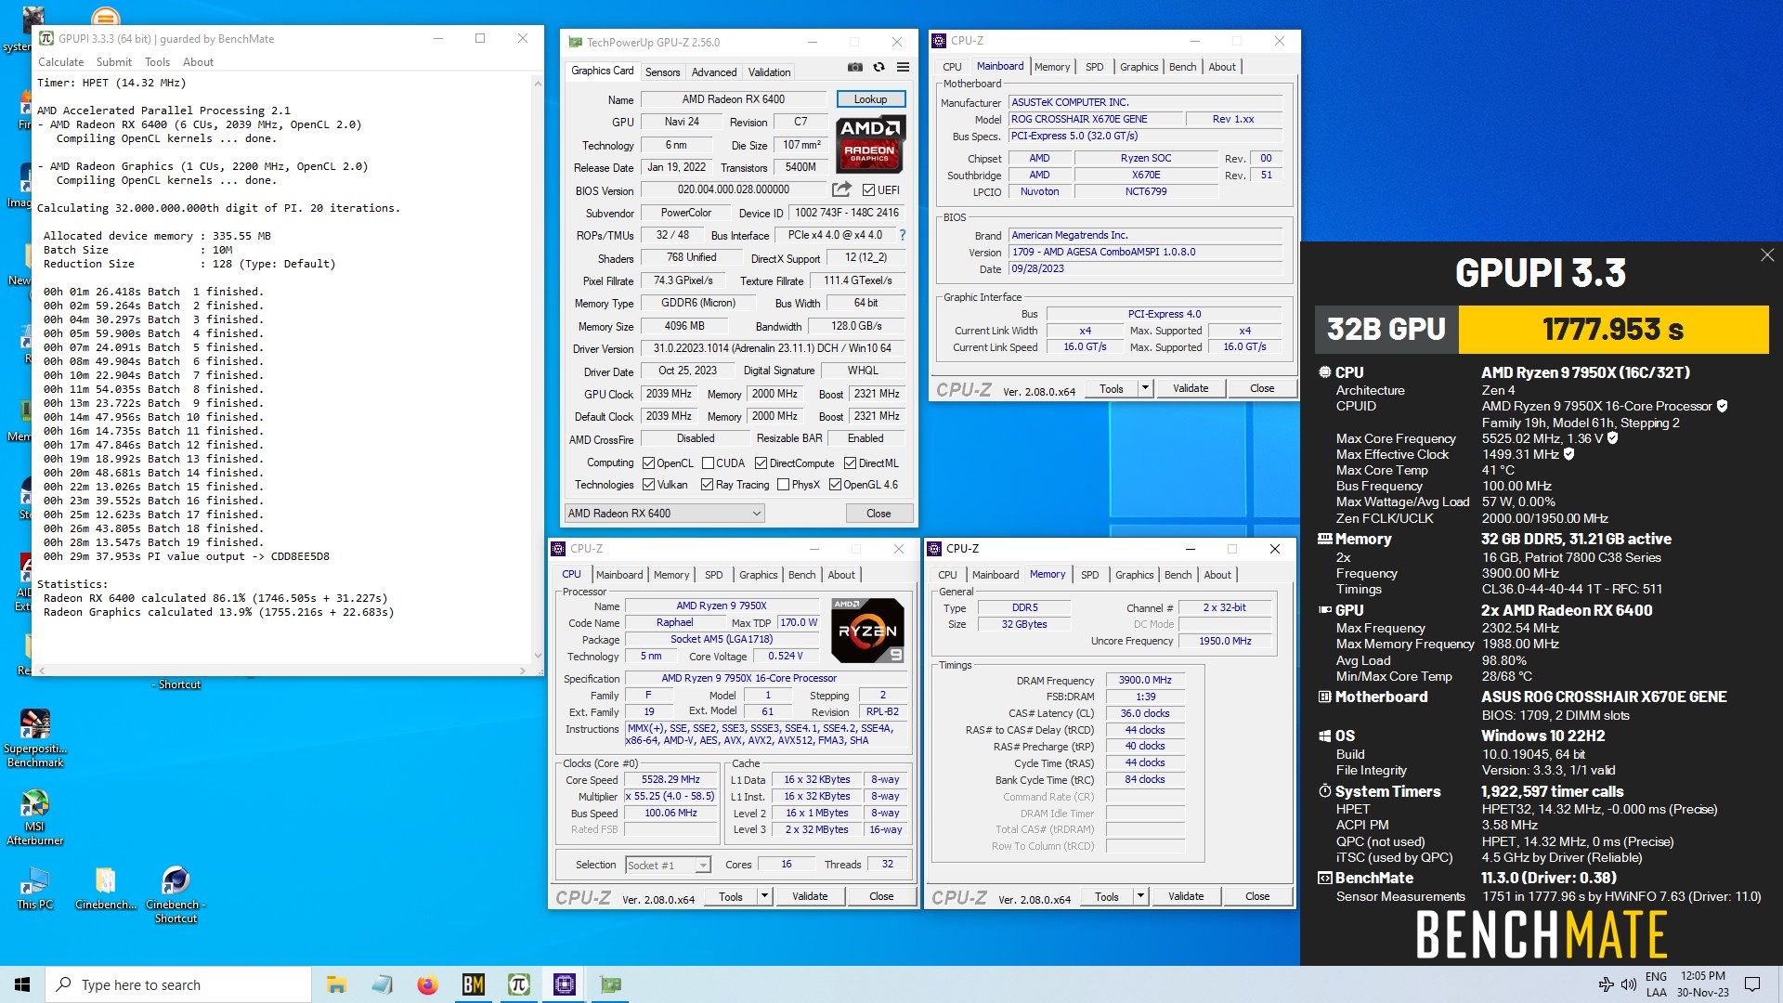Viewport: 1783px width, 1003px height.
Task: Toggle the OpenGL 4.6 checkbox
Action: click(x=835, y=485)
